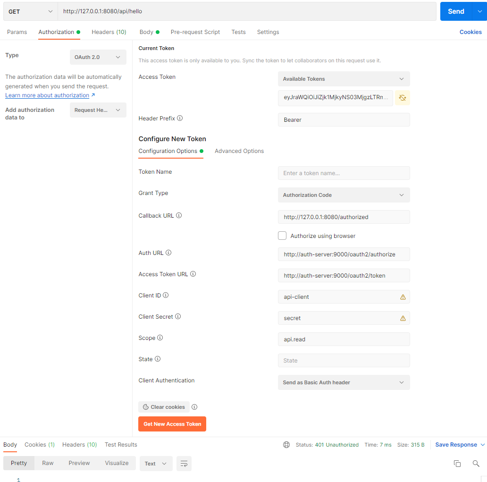Click the Header Prefix Bearer field
Viewport: 487px width, 482px height.
[x=344, y=119]
